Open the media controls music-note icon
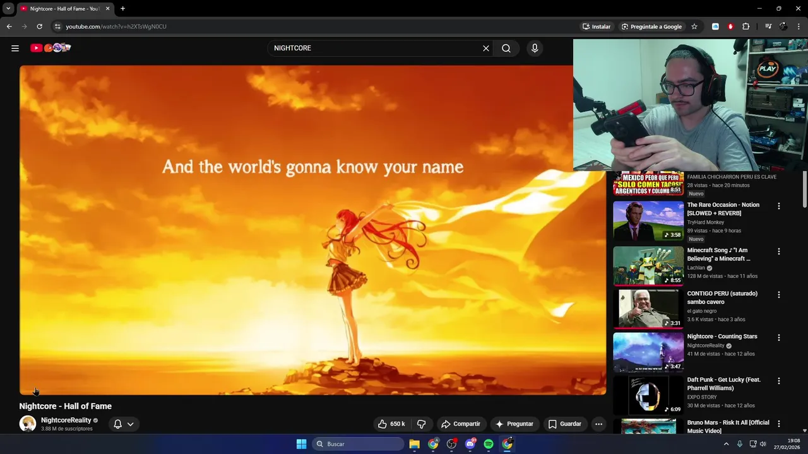 coord(768,26)
